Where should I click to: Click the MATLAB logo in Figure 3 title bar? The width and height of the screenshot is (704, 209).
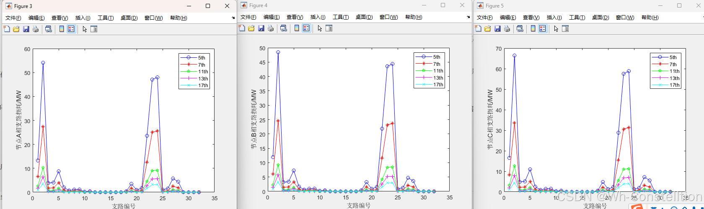tap(9, 6)
